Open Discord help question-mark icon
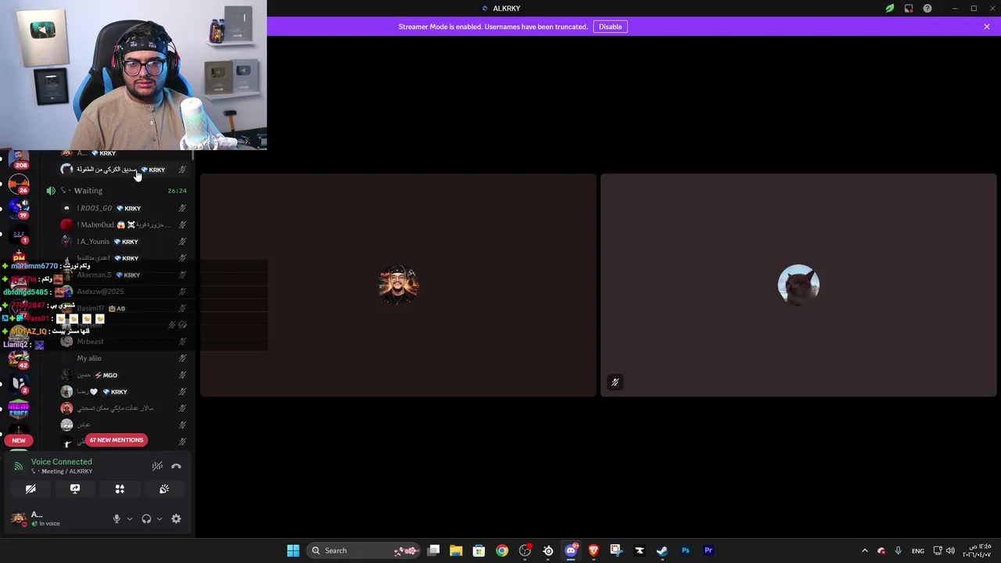Viewport: 1001px width, 563px height. (927, 9)
